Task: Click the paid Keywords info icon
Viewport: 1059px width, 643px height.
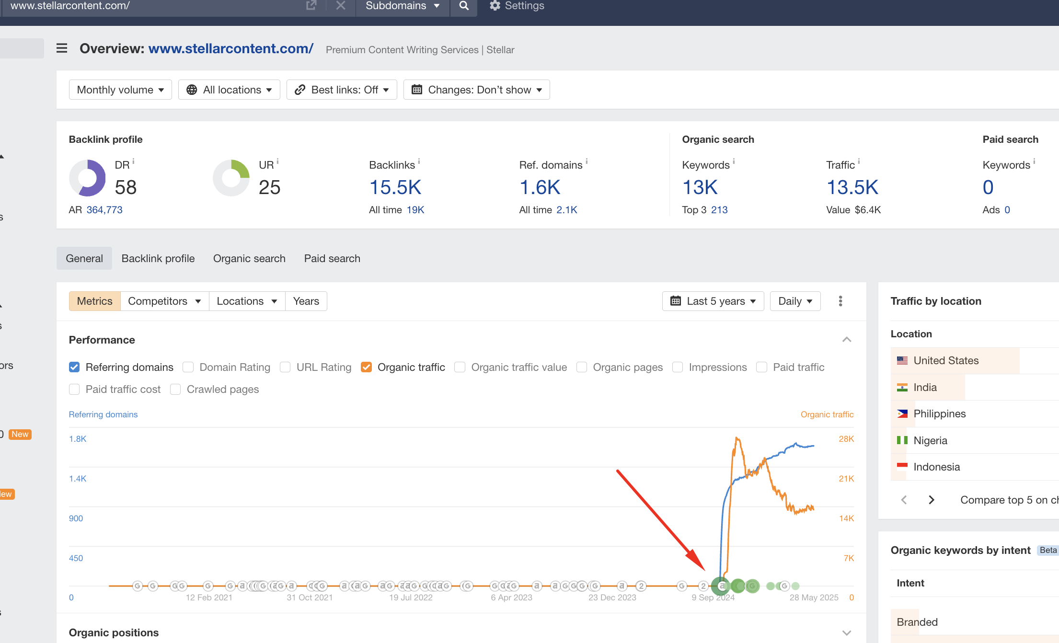Action: [1035, 161]
